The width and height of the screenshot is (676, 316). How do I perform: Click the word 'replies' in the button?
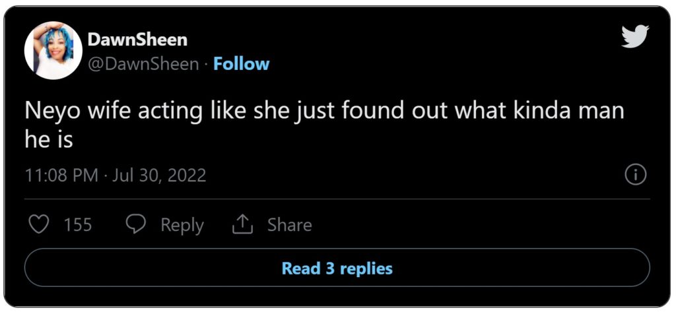click(366, 269)
